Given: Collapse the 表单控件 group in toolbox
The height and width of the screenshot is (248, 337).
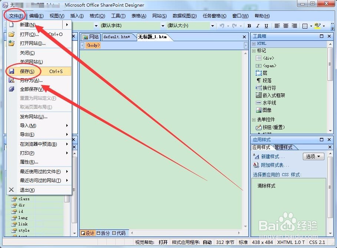Looking at the screenshot, I should tap(254, 120).
